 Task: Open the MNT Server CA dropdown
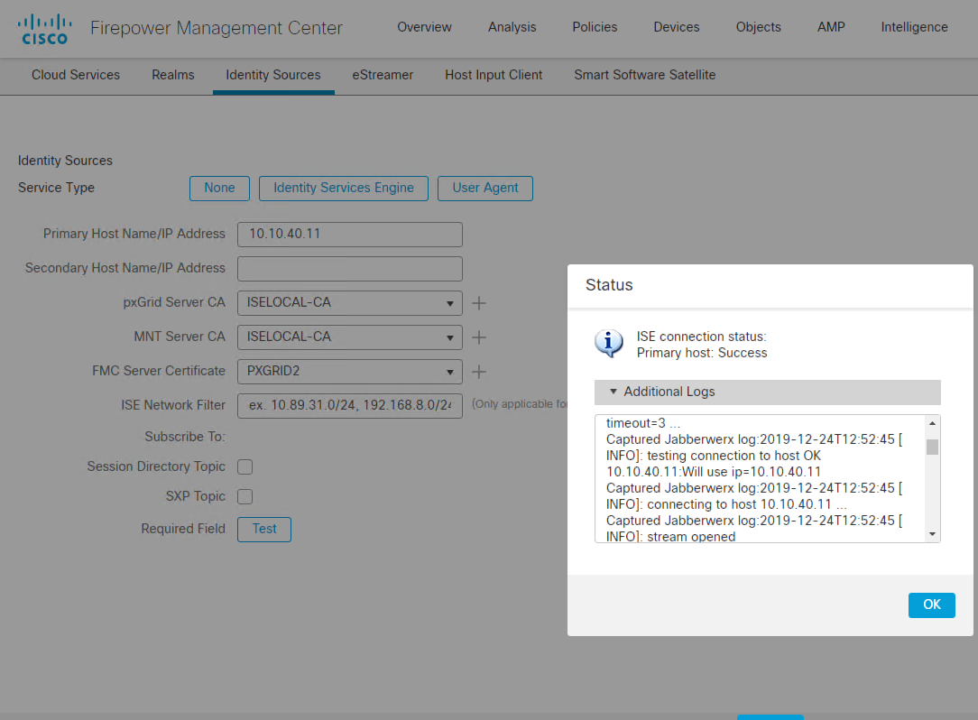coord(350,337)
